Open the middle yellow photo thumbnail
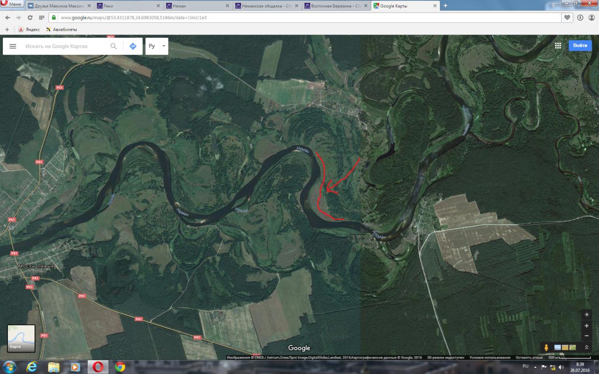599x374 pixels. click(x=565, y=347)
